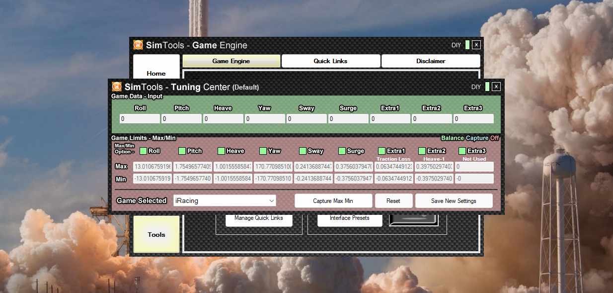Click the Surge Min value field
613x293 pixels.
pos(354,179)
